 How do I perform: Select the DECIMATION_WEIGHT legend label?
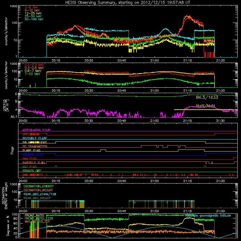[38, 190]
